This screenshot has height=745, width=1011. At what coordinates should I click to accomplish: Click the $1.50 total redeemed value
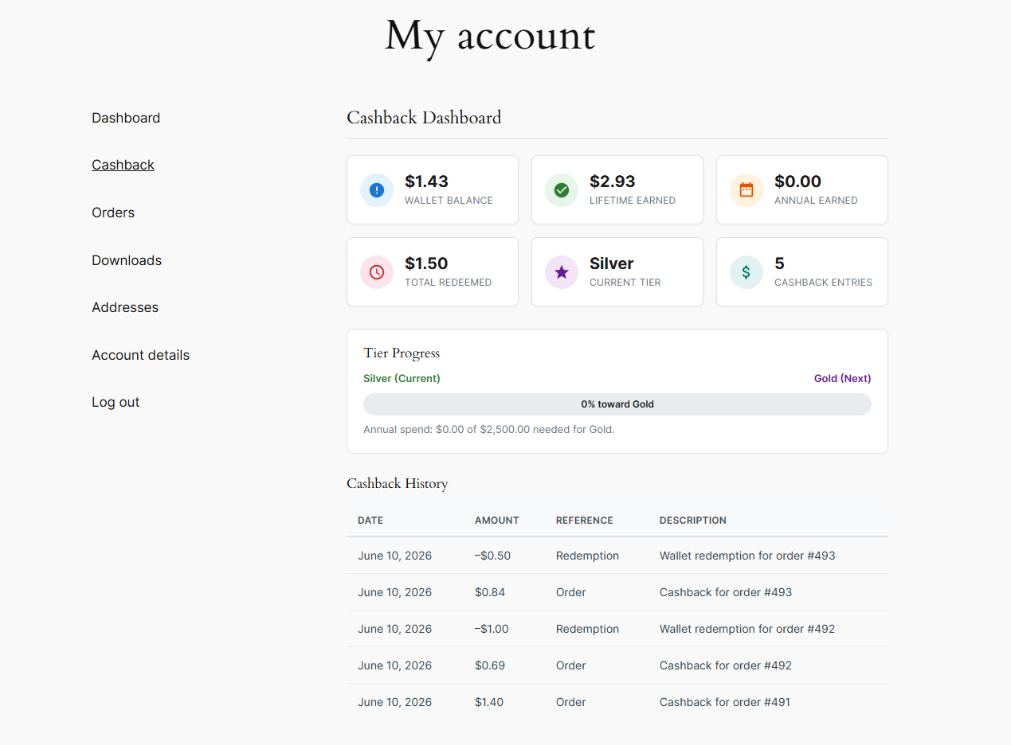426,263
